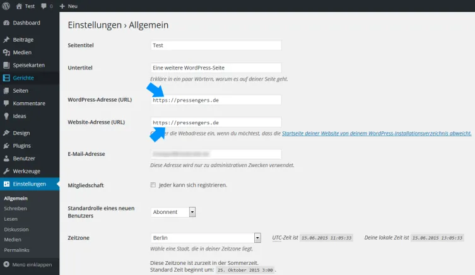The width and height of the screenshot is (475, 275).
Task: Select Gerichte in the sidebar
Action: tap(23, 78)
